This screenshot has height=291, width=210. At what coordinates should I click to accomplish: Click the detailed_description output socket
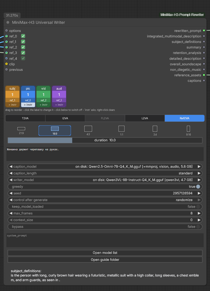pyautogui.click(x=204, y=58)
